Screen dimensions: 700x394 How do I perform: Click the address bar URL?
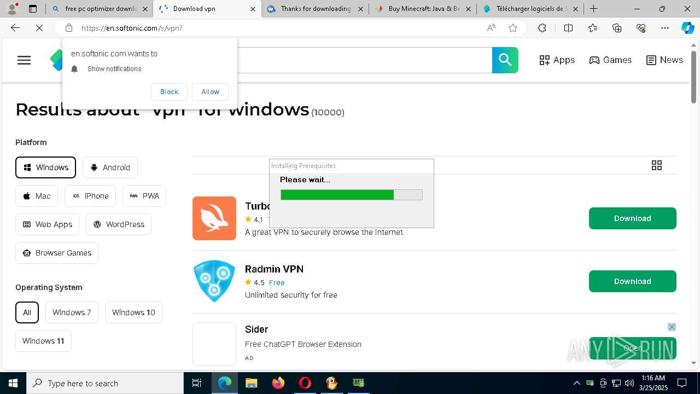pyautogui.click(x=132, y=28)
